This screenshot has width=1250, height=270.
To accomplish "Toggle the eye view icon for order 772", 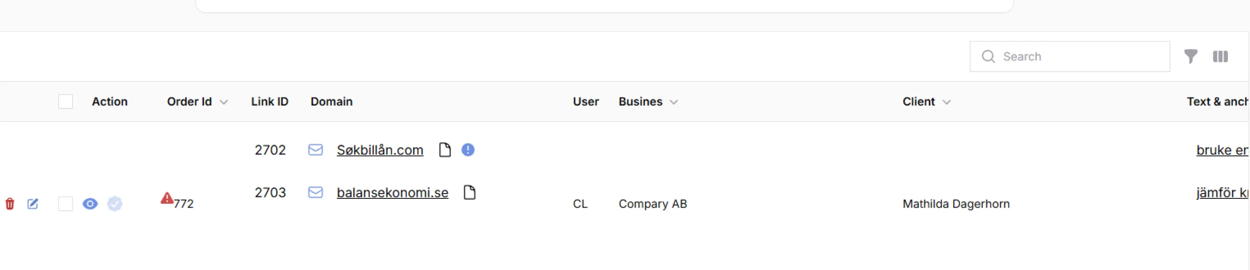I will coord(90,204).
